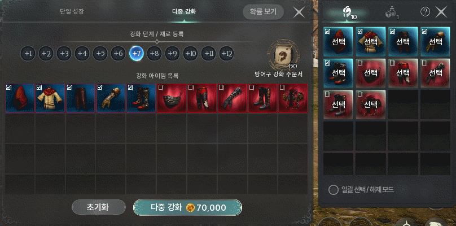Click the 초기화 reset button

pyautogui.click(x=99, y=207)
